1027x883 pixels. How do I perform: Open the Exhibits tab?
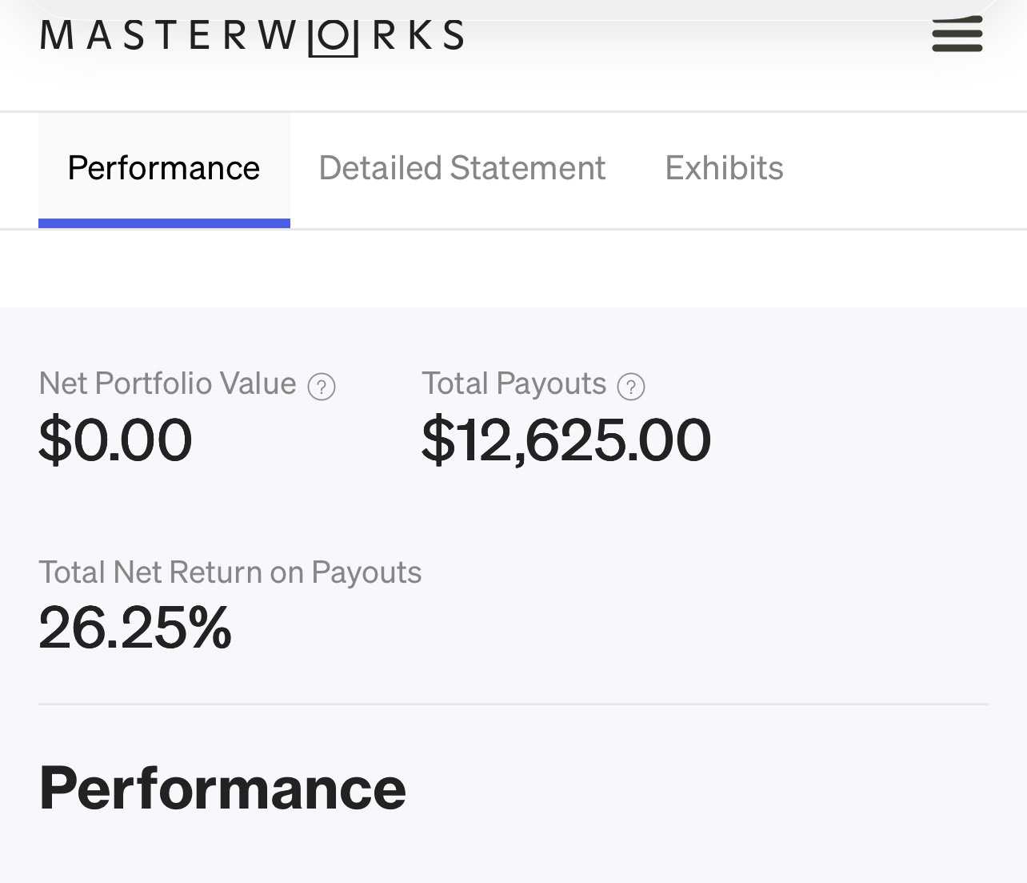pos(724,168)
